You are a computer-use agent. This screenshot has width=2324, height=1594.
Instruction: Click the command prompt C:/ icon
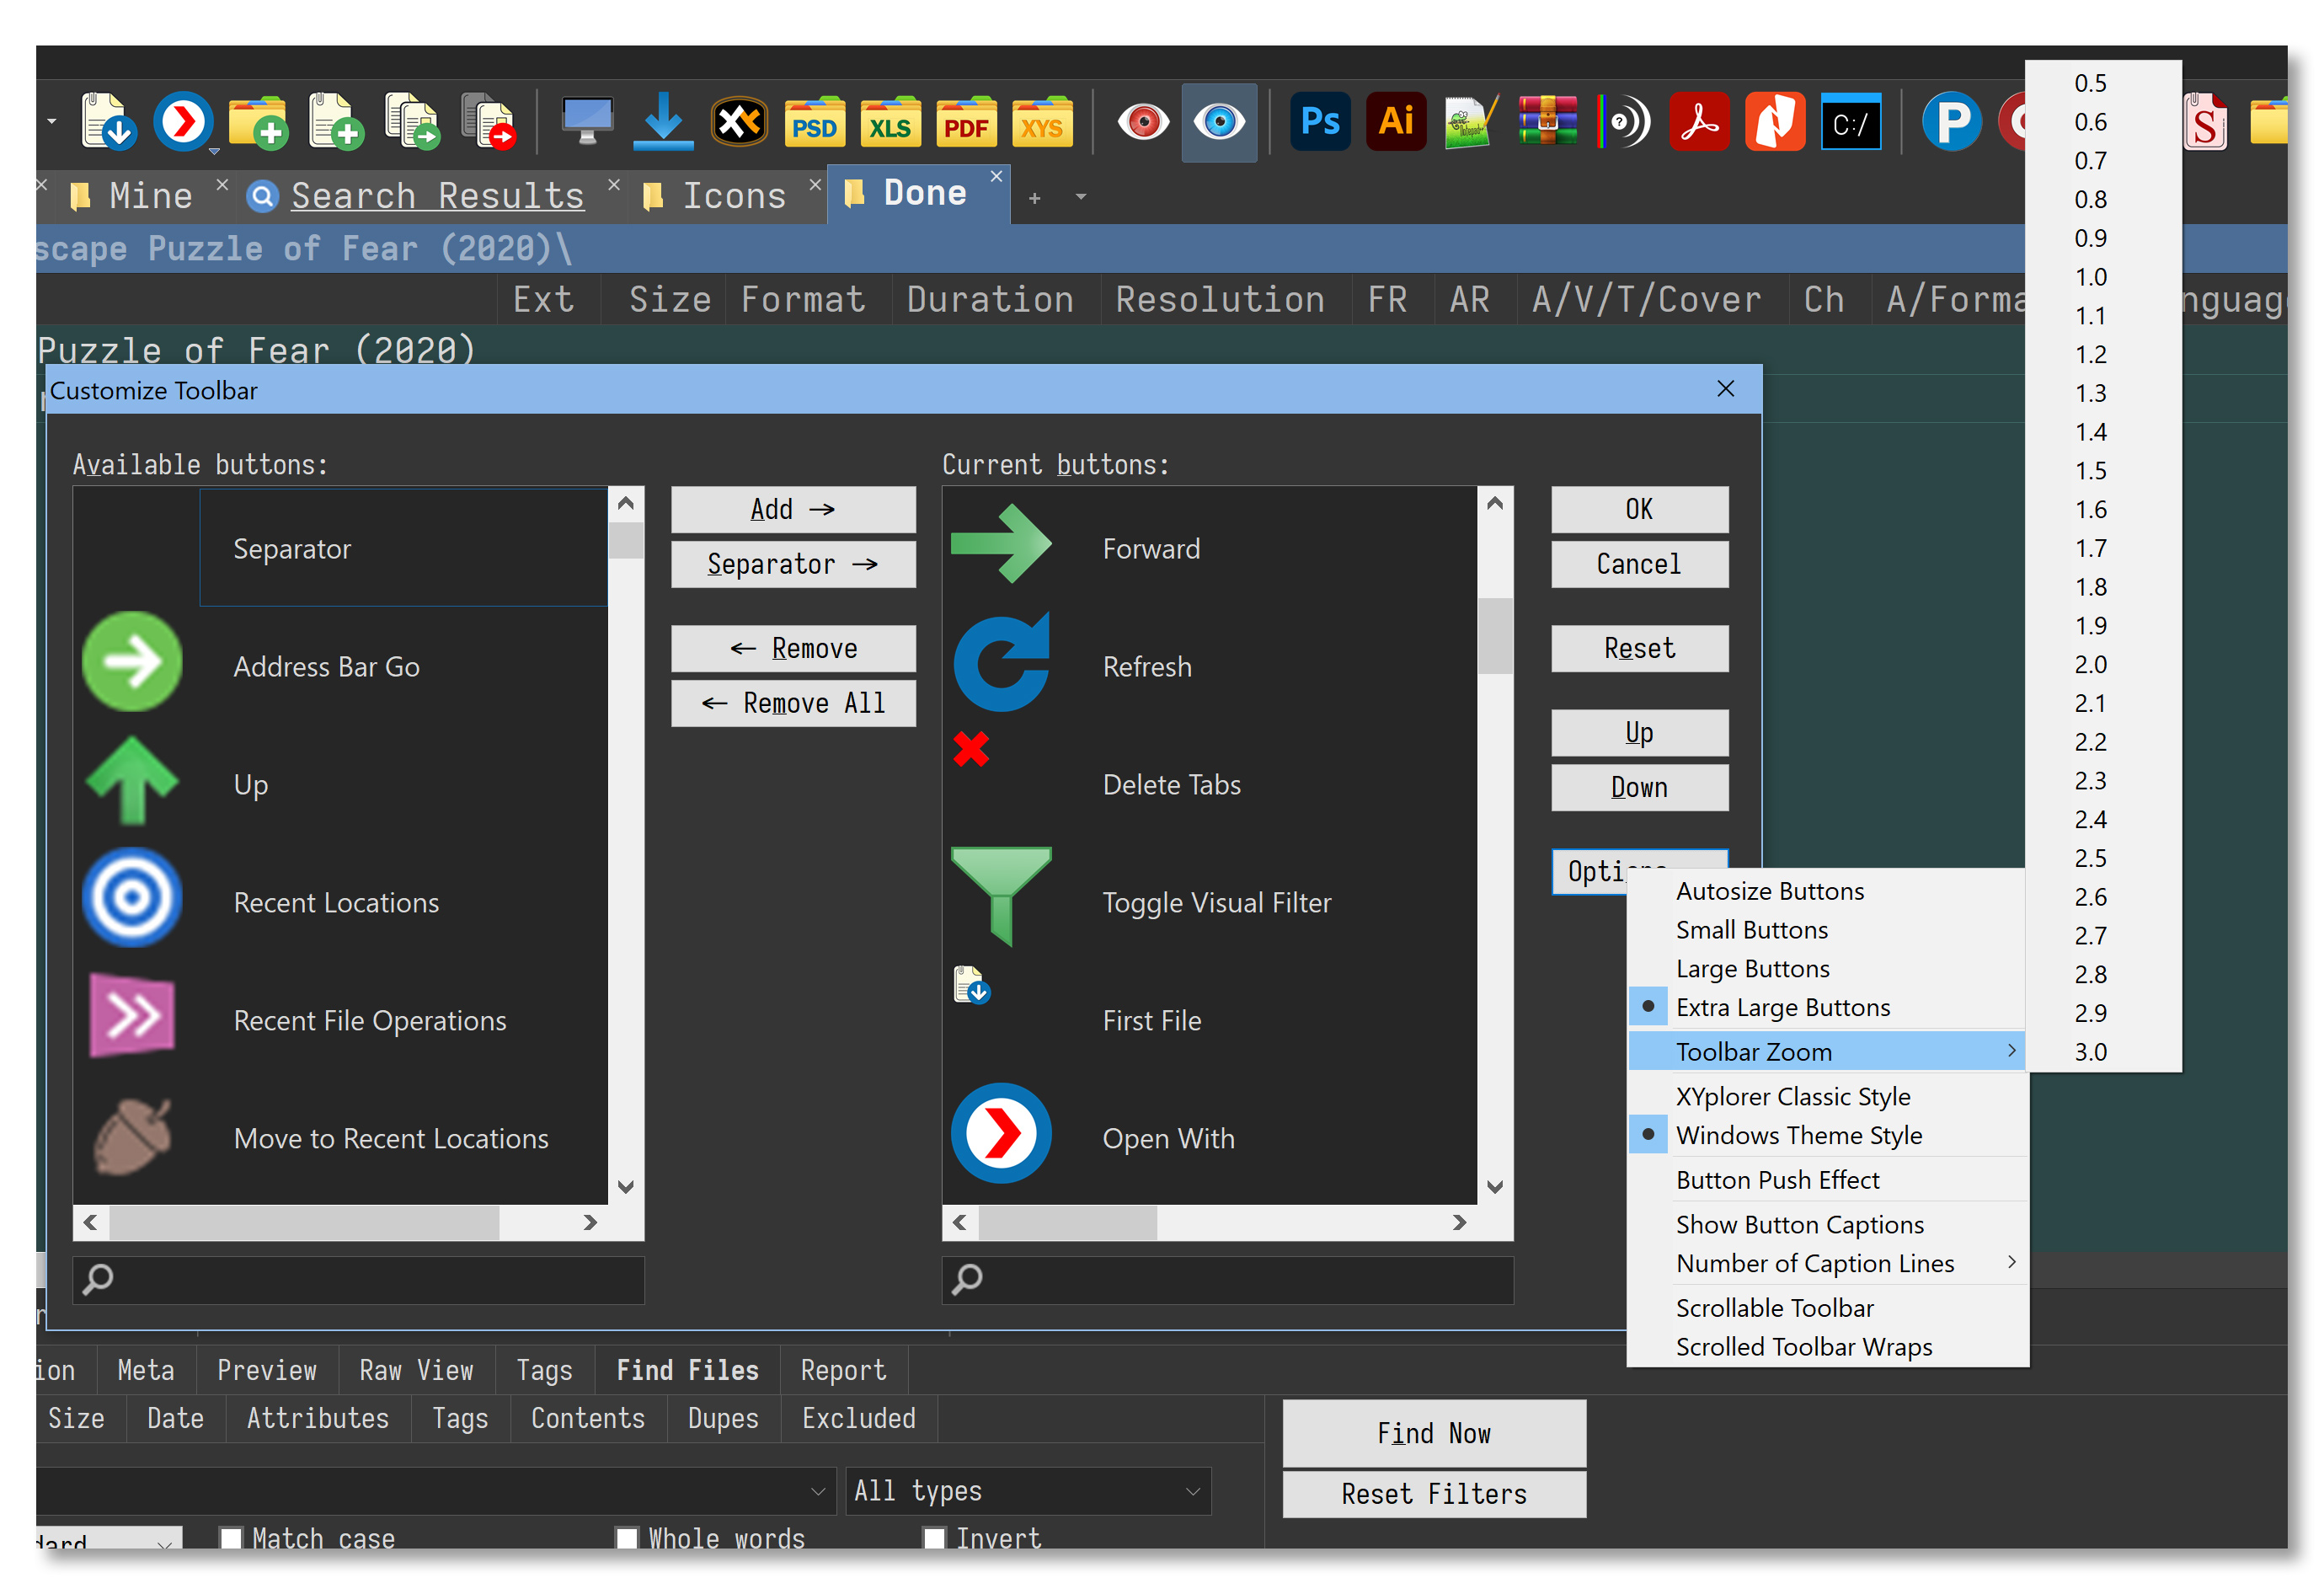(x=1849, y=124)
